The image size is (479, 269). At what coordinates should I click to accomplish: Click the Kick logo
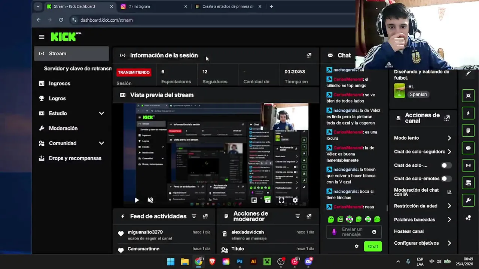point(66,37)
